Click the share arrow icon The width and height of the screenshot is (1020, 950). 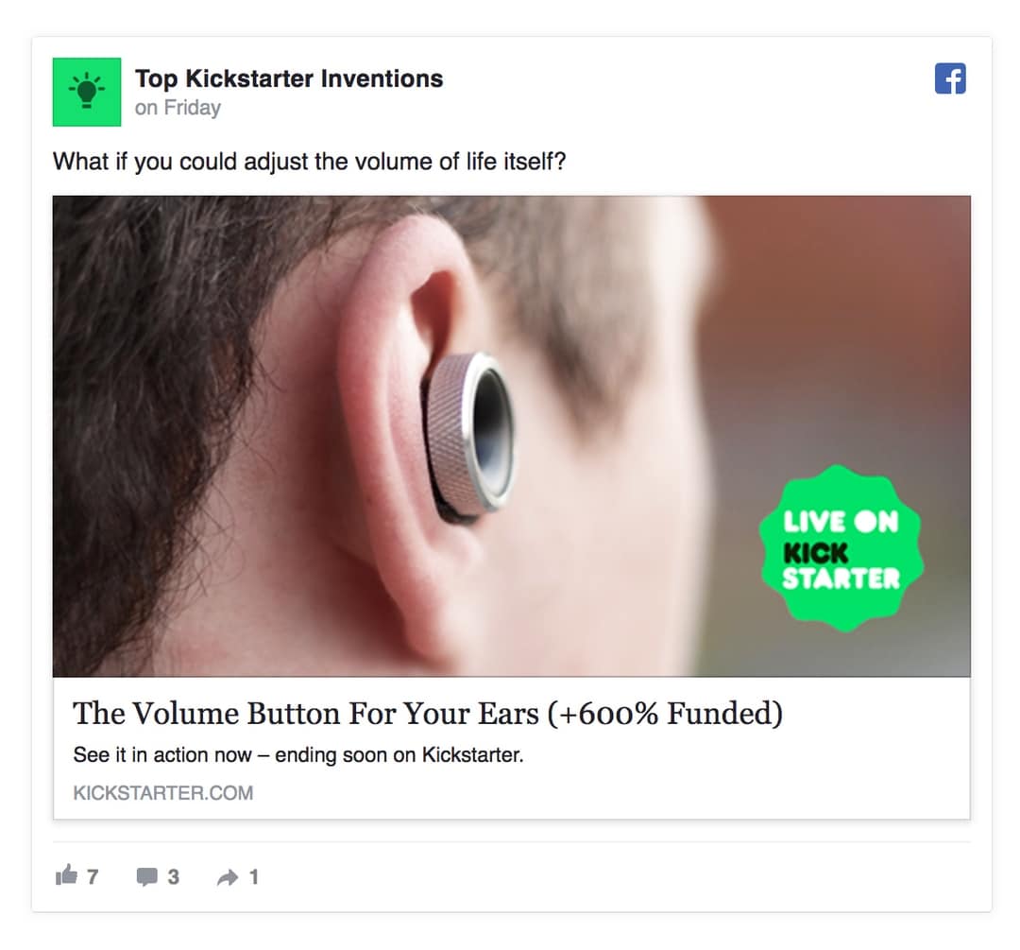click(228, 878)
